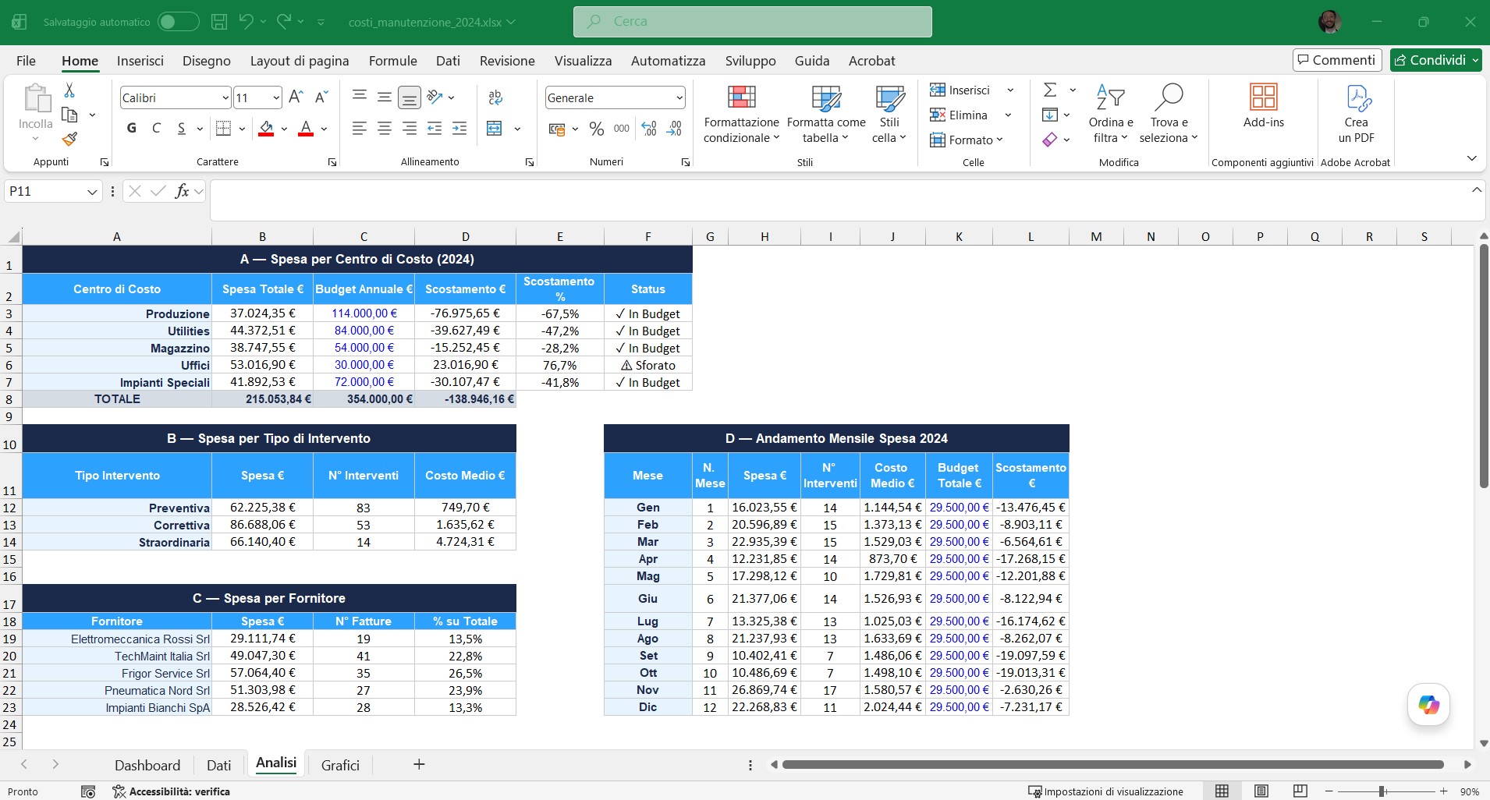Click the Format Painter brush icon
1490x800 pixels.
tap(69, 139)
